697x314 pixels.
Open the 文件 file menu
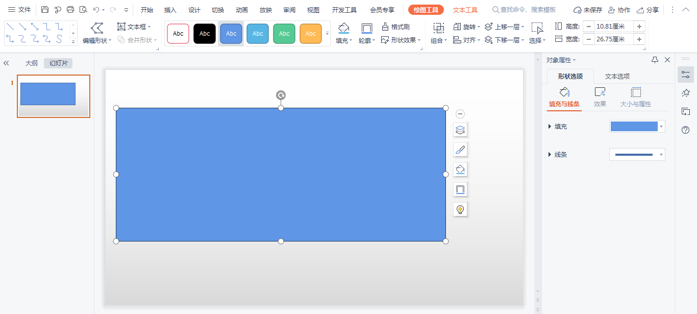pyautogui.click(x=19, y=10)
